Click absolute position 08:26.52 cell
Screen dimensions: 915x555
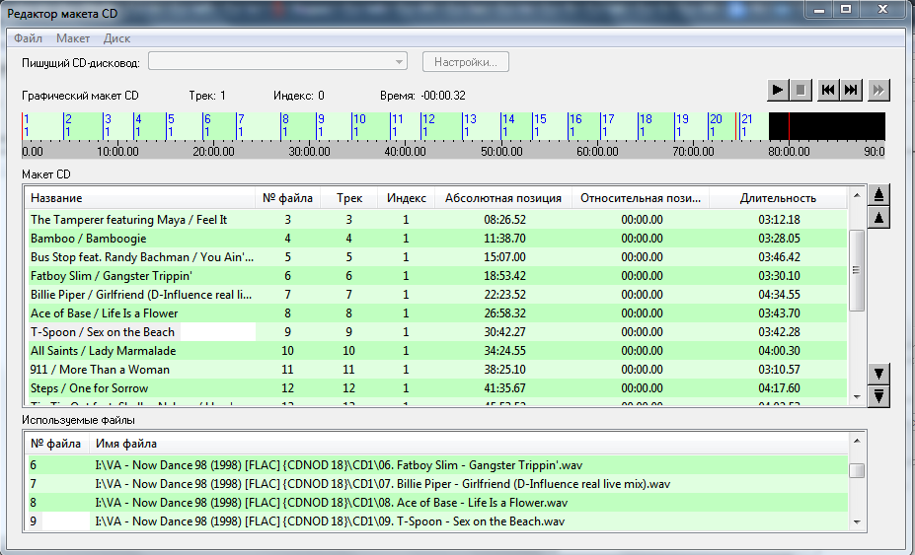[x=504, y=220]
